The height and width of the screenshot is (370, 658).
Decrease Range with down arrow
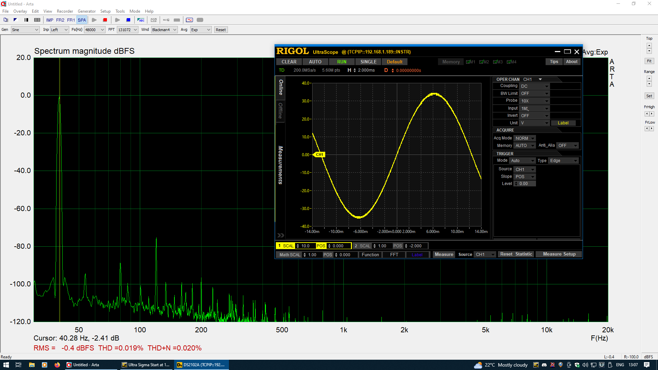(x=649, y=84)
